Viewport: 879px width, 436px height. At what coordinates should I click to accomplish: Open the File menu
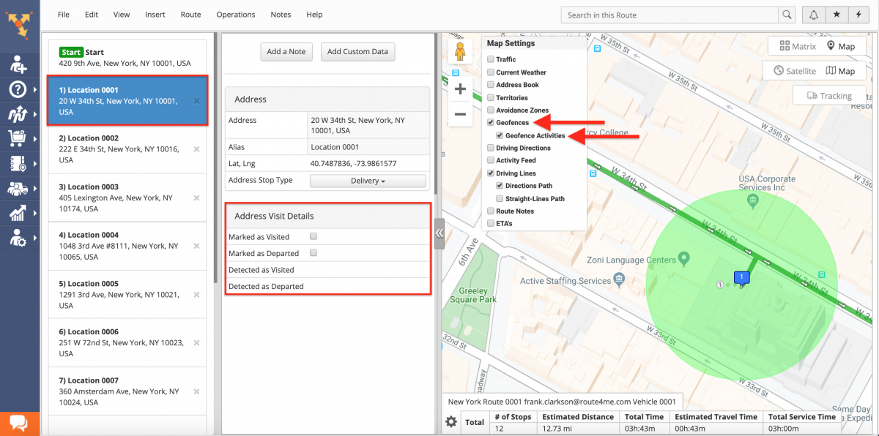click(64, 15)
